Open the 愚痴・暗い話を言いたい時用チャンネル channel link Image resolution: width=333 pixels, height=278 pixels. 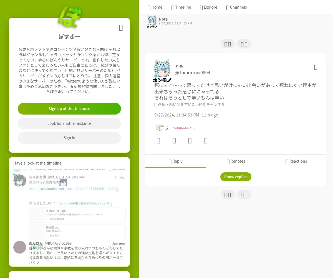coord(190,105)
